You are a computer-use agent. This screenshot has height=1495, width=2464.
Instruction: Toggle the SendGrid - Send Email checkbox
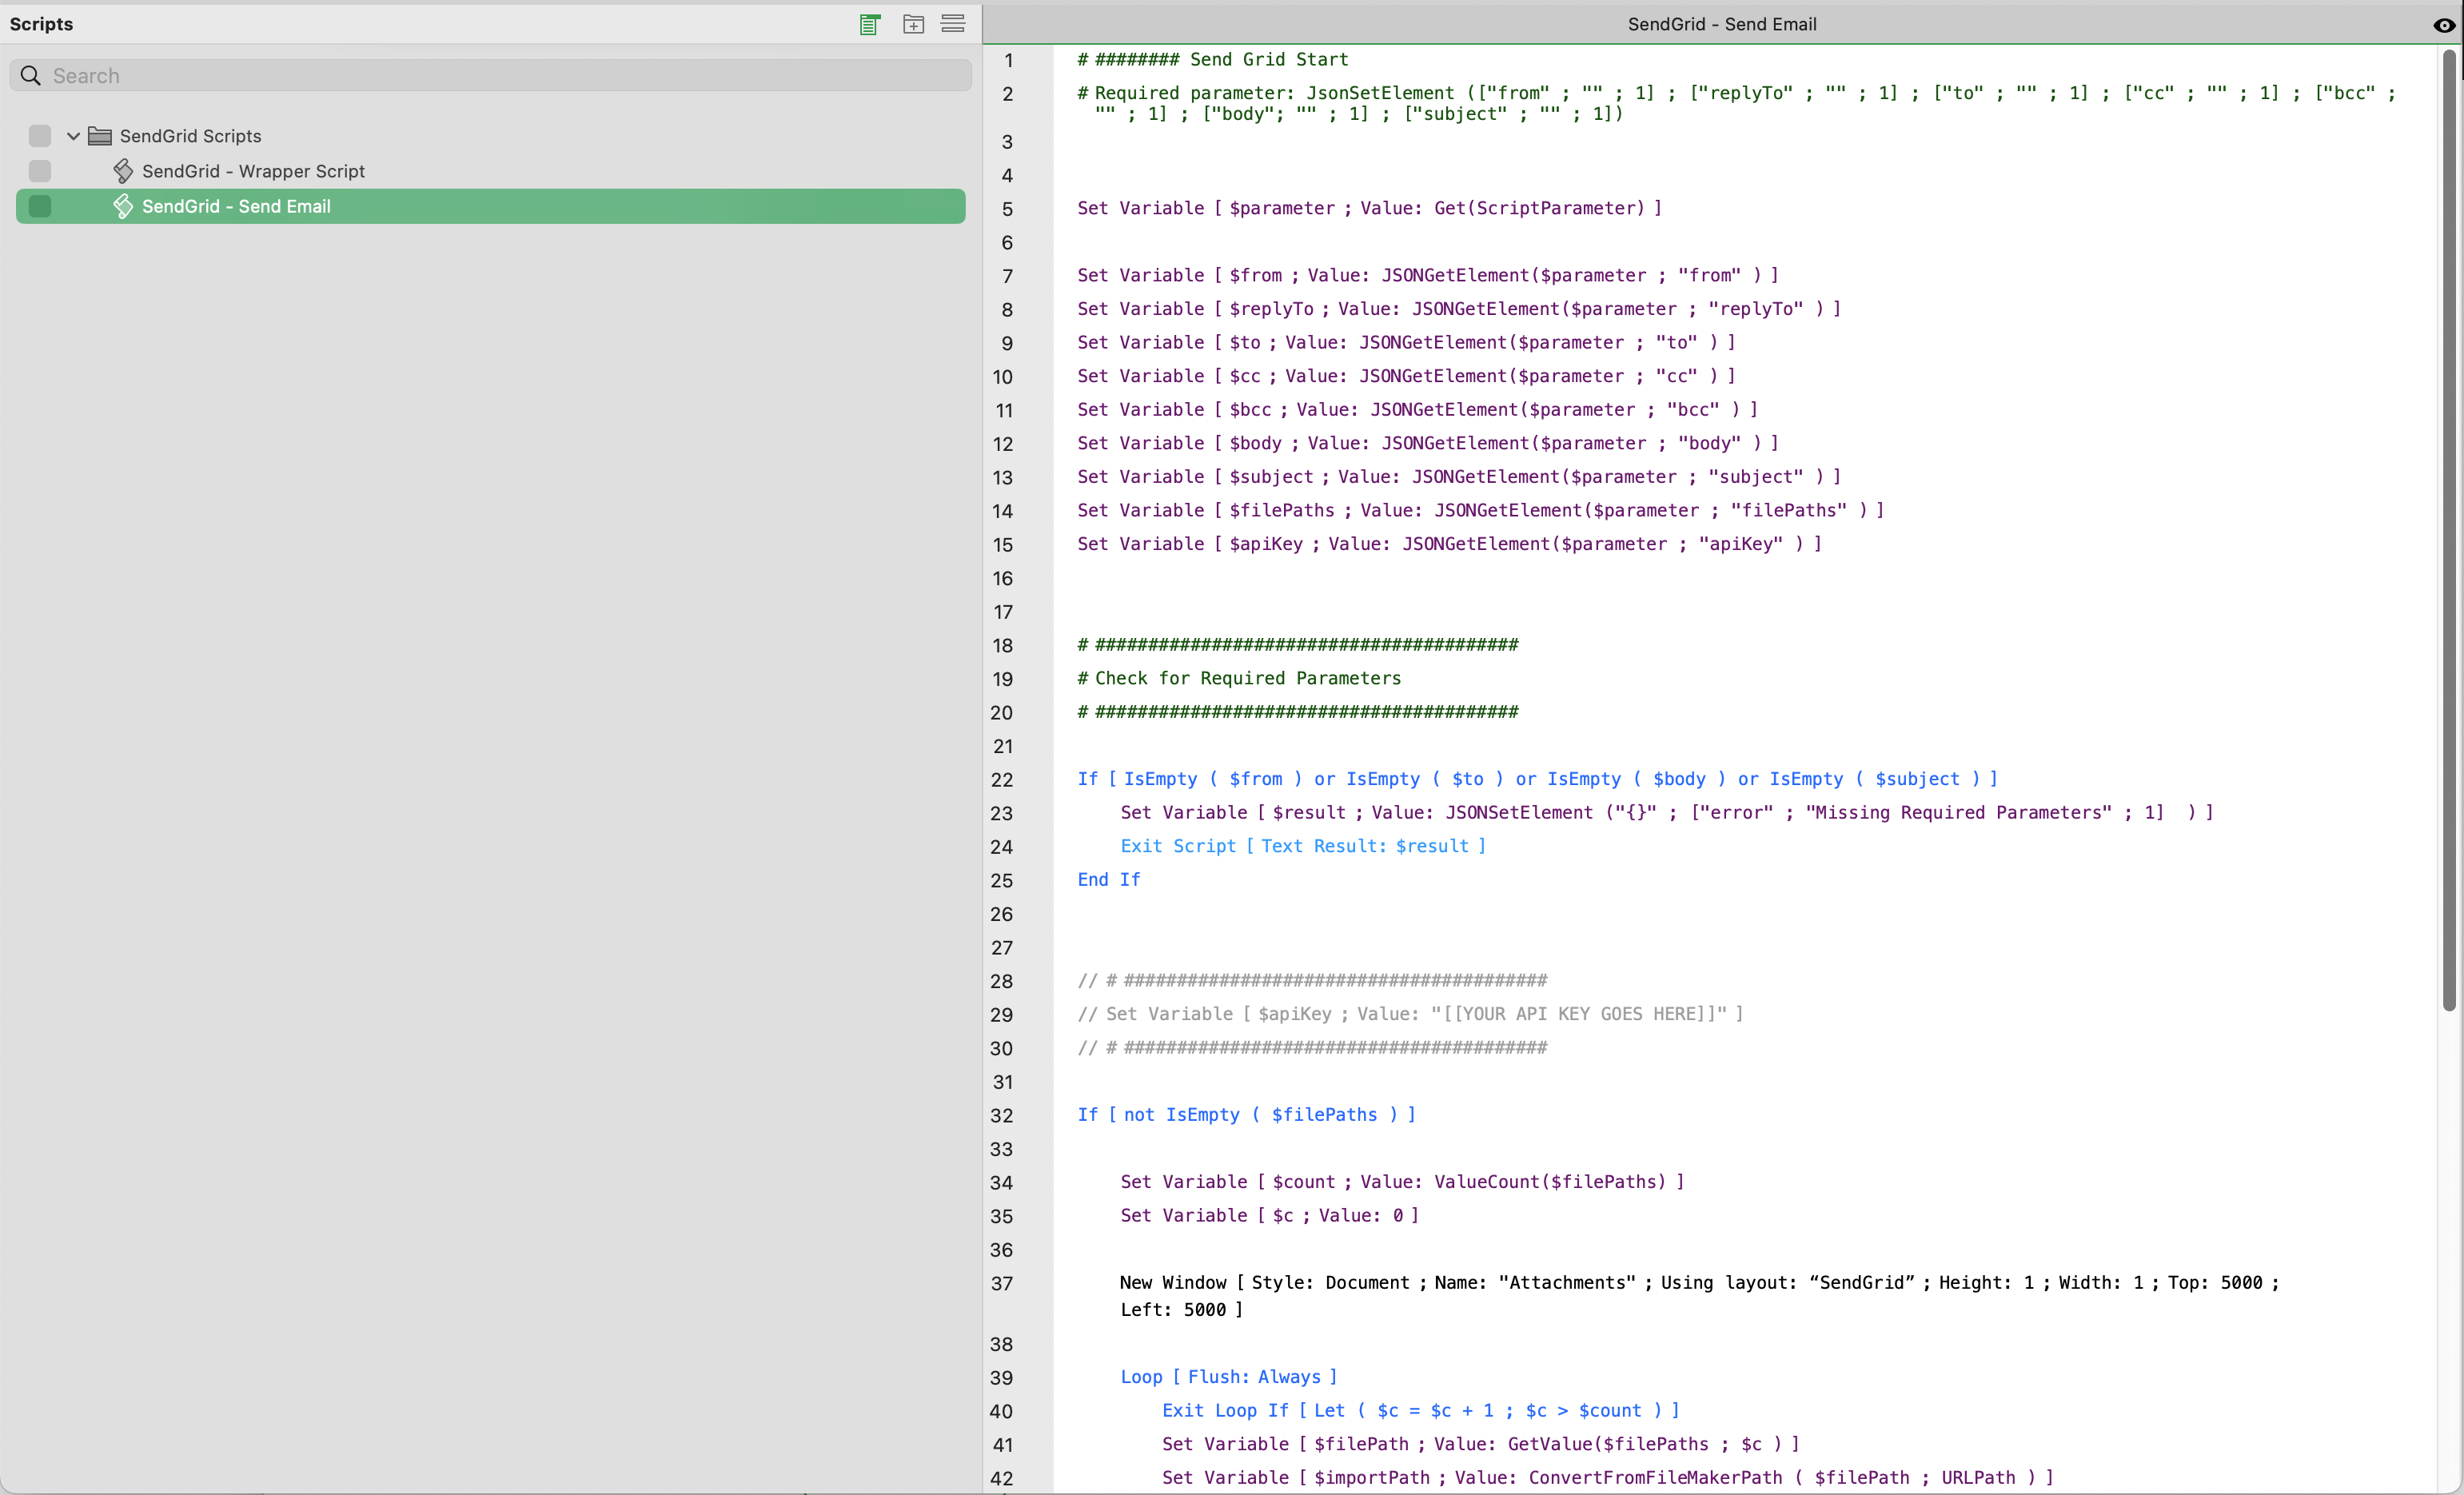[40, 206]
